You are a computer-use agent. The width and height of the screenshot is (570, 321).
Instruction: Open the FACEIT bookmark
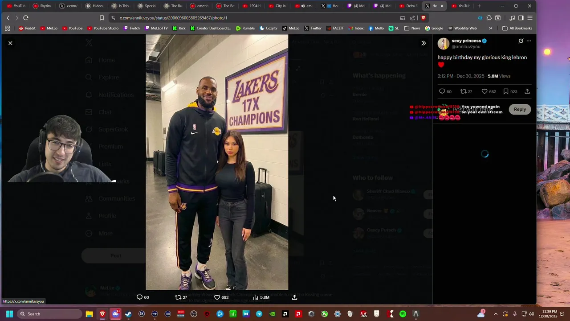[334, 28]
